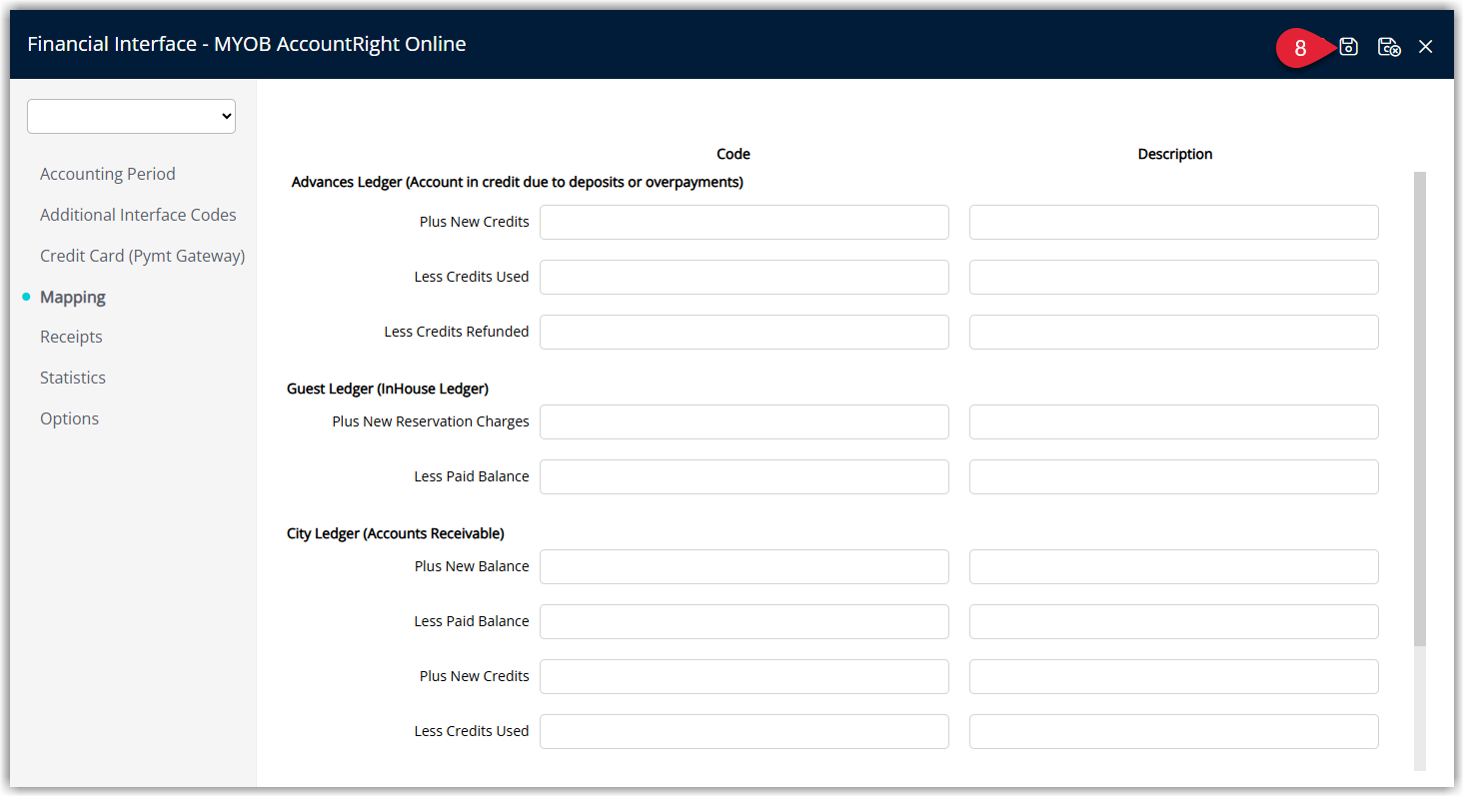Click the City Ledger (Accounts Receivable) heading
Screen dimensions: 1464x797
396,533
